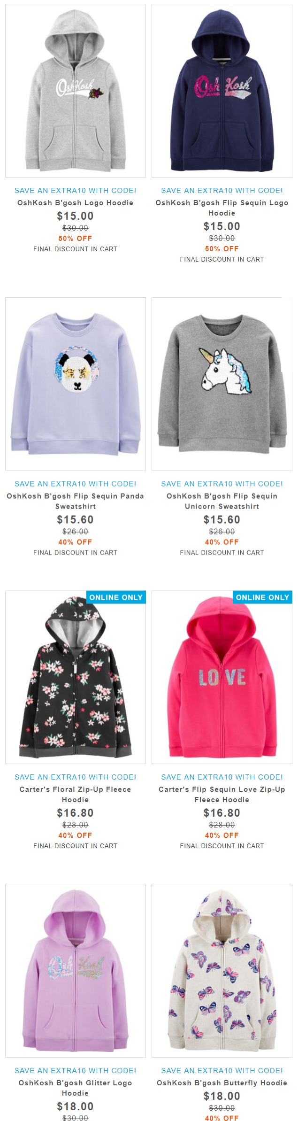
Task: Open the gray OshKosh Logo Hoodie image
Action: tap(76, 91)
